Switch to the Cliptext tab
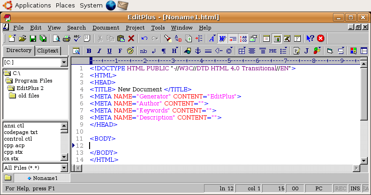 [47, 51]
